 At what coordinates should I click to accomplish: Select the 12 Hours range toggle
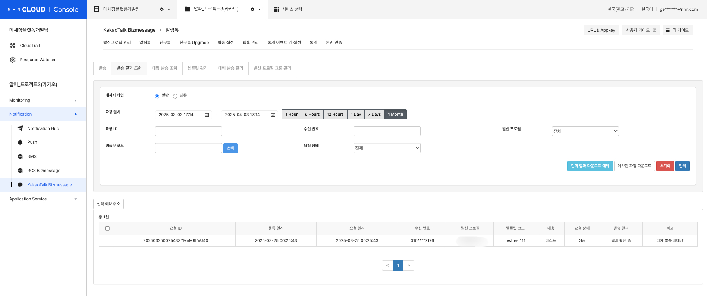[335, 115]
